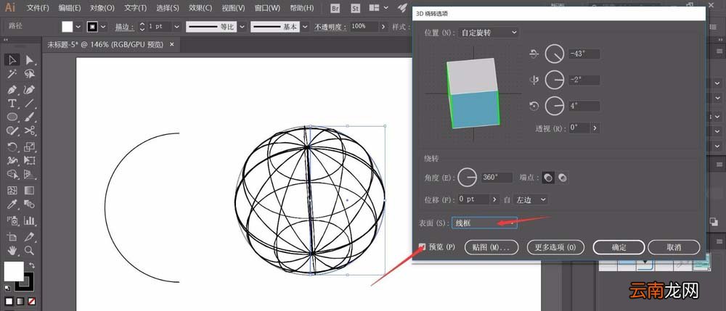The height and width of the screenshot is (311, 726).
Task: Select the Direct Selection tool
Action: pos(30,59)
